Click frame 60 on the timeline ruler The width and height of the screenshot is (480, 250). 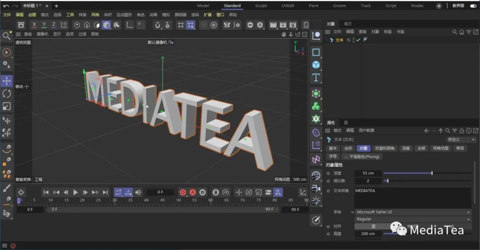210,200
